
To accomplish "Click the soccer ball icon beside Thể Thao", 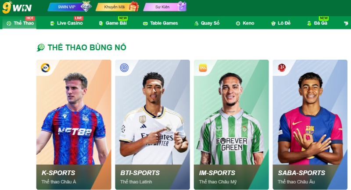I will click(x=9, y=23).
